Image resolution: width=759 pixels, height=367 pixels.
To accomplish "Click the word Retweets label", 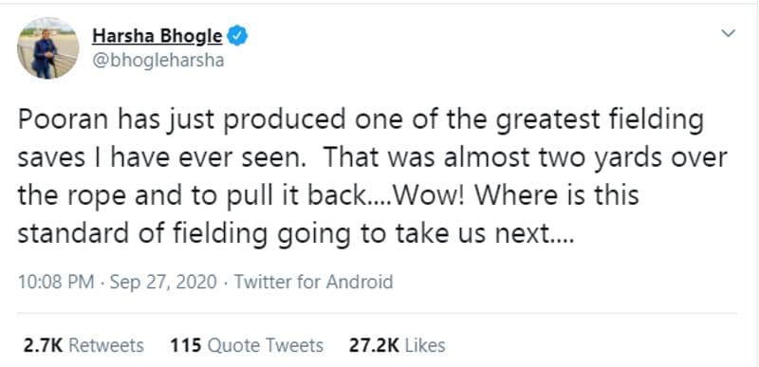I will (x=106, y=345).
